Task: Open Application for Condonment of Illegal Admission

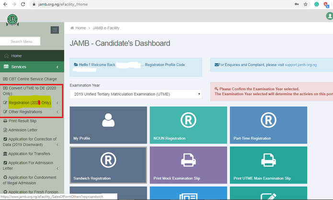Action: (30, 180)
